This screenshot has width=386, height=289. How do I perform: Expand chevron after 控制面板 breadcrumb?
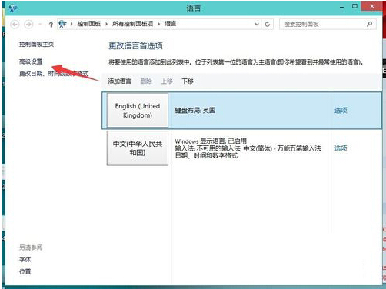pos(106,24)
